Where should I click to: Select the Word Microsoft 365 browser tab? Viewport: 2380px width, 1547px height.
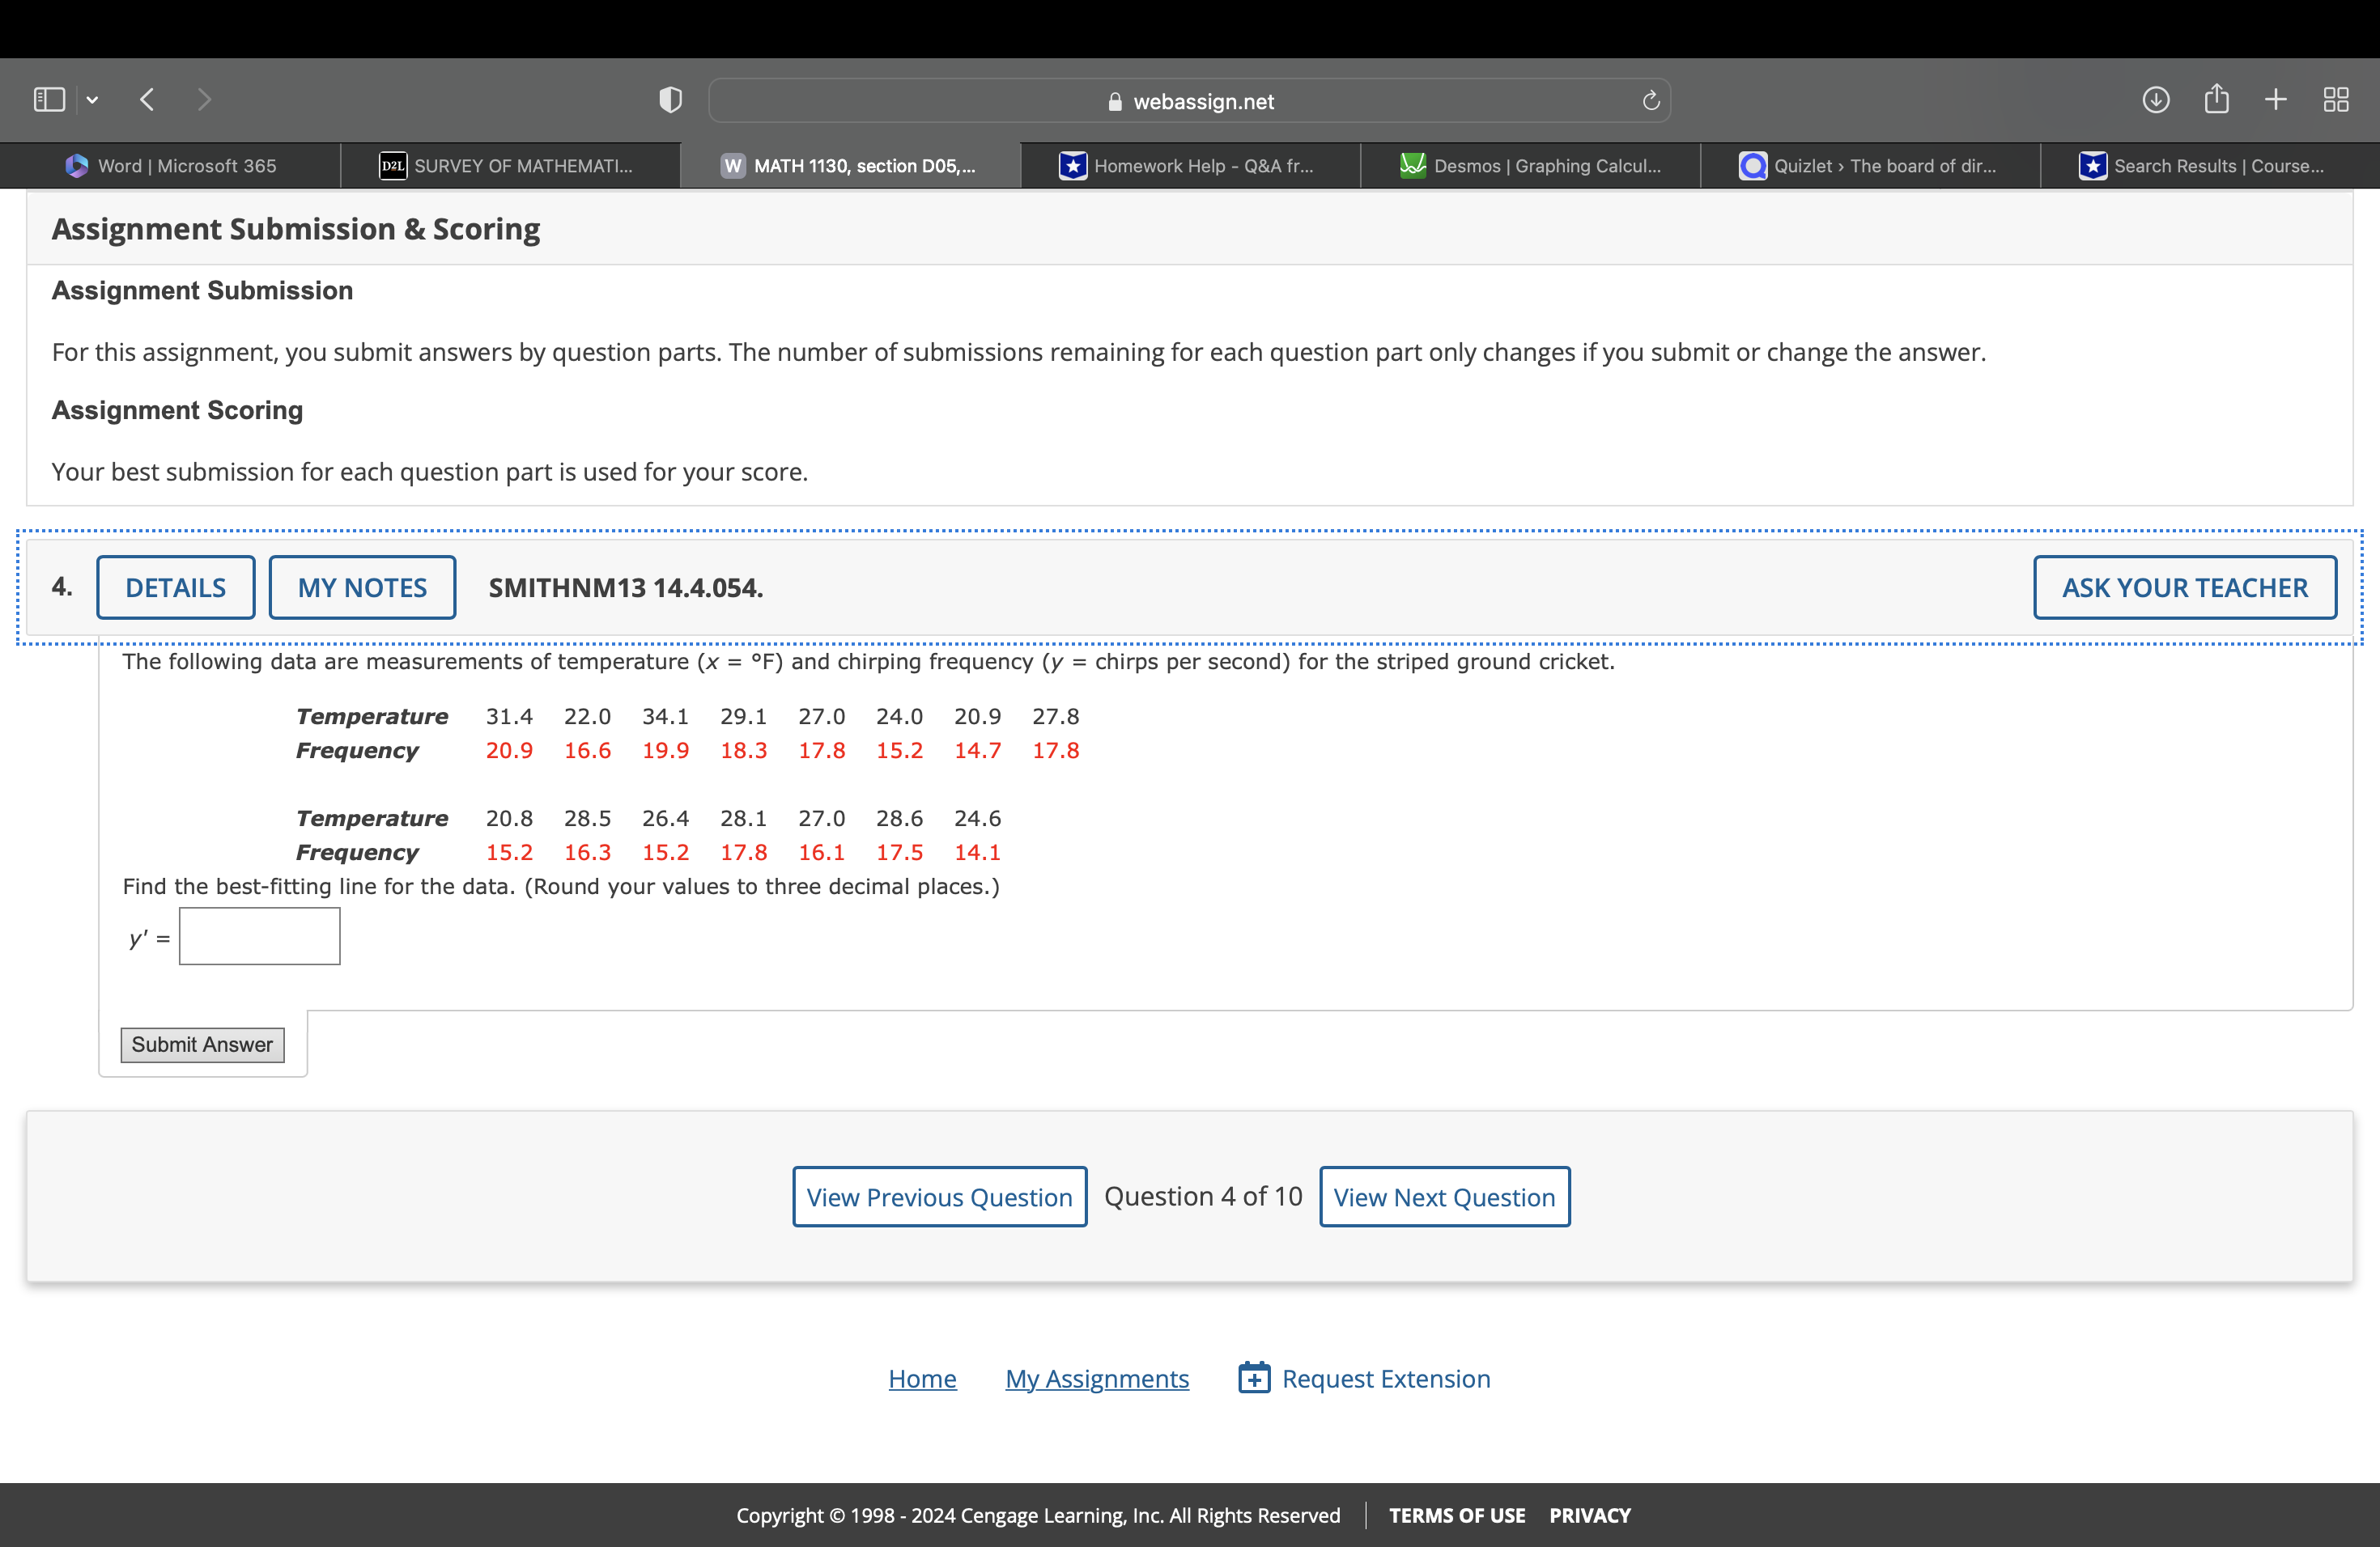[x=173, y=165]
